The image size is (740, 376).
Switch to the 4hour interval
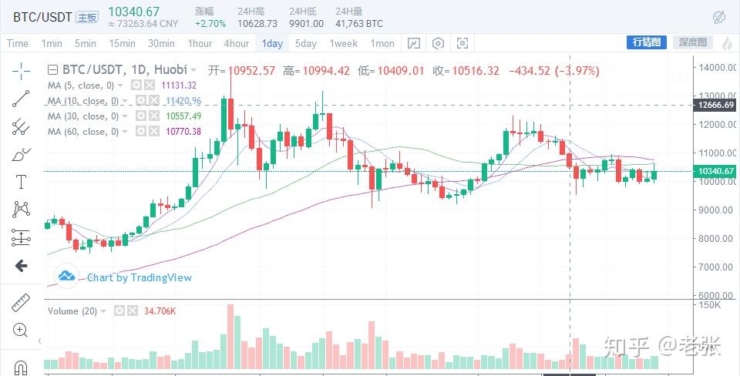(236, 43)
